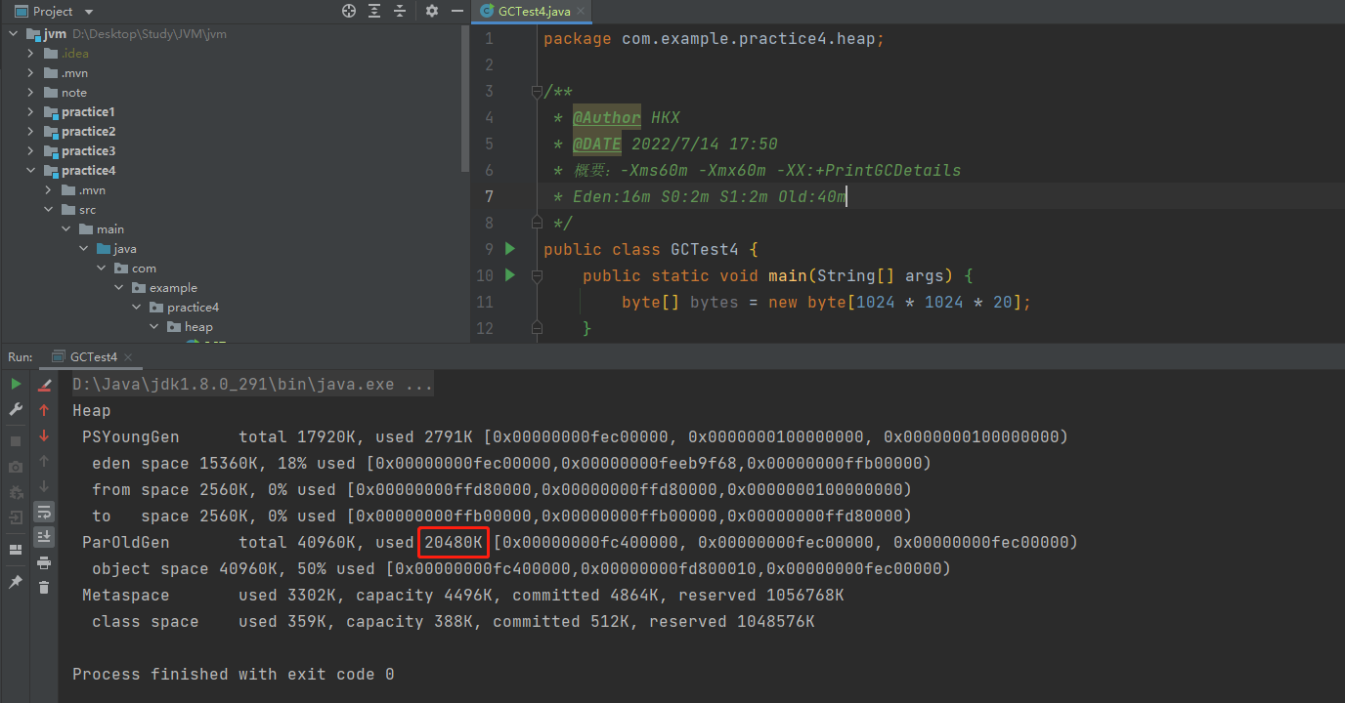Click the package declaration line
This screenshot has height=703, width=1345.
(714, 39)
